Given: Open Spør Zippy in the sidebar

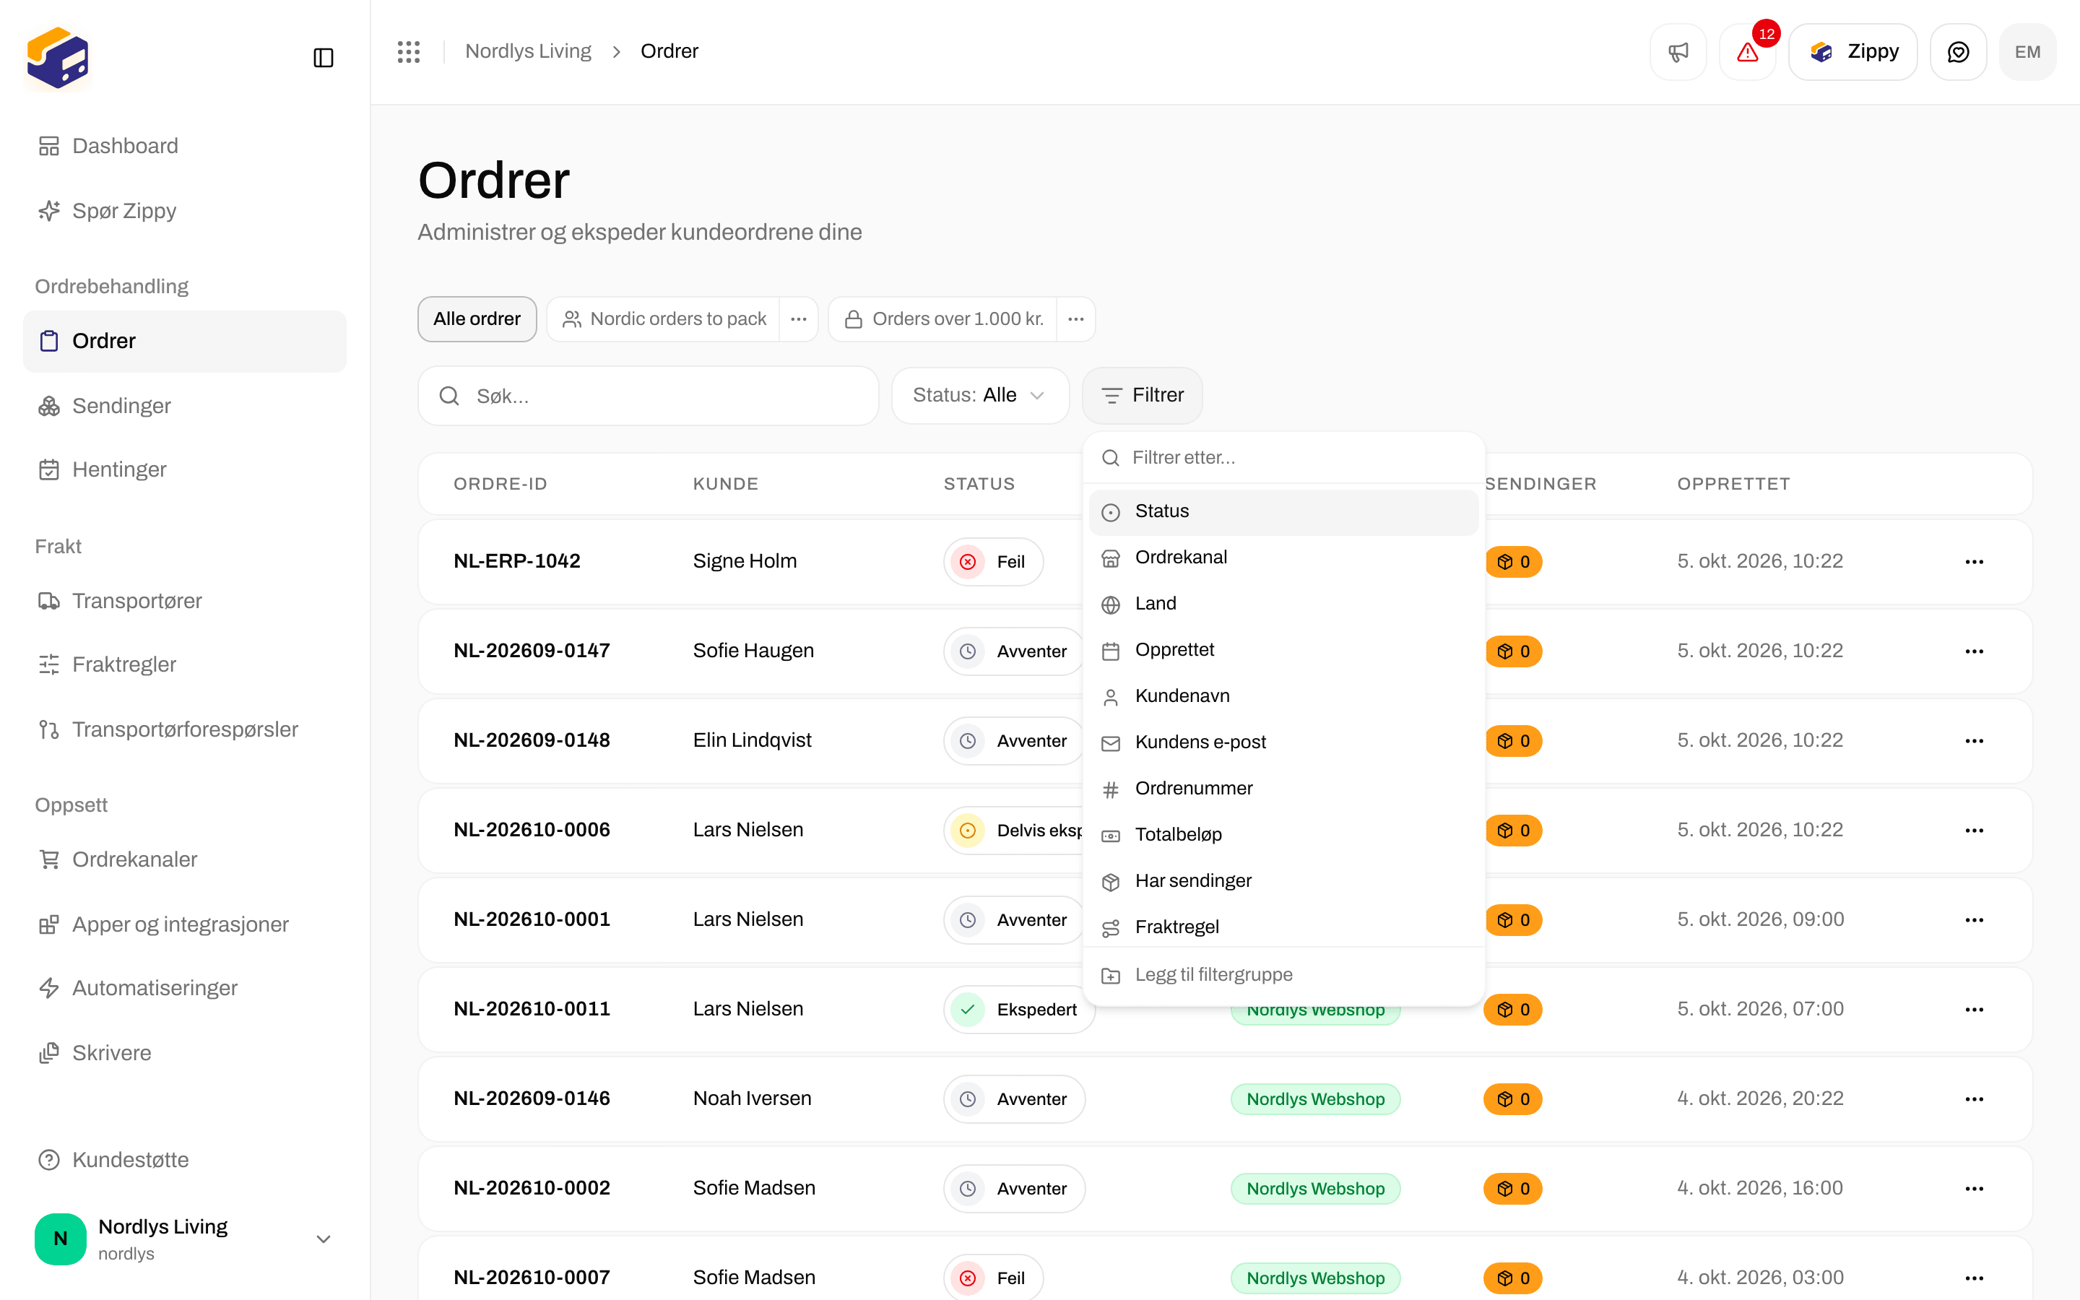Looking at the screenshot, I should point(185,211).
